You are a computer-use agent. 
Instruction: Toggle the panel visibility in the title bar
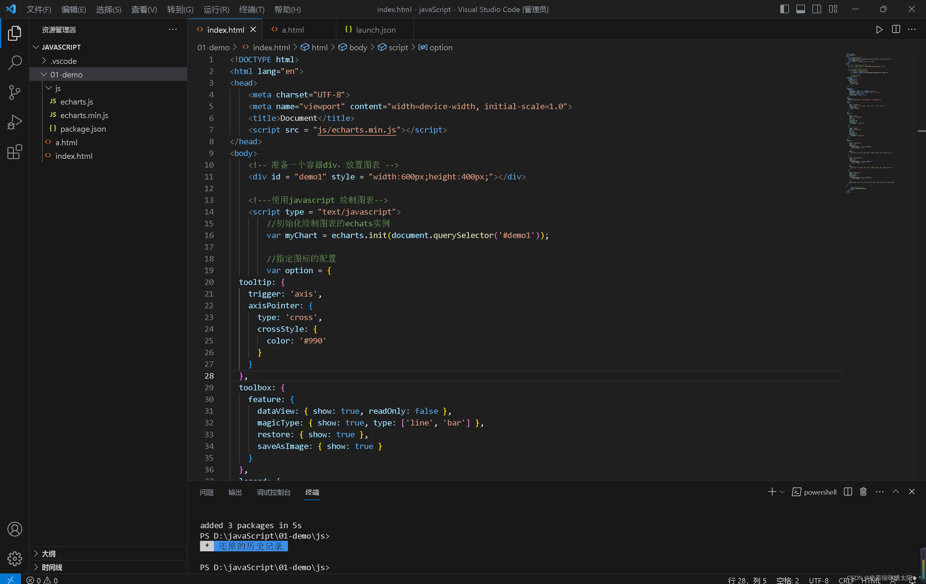pos(800,9)
